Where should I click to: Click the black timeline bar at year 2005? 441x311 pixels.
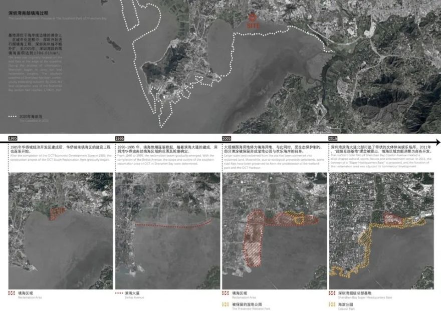(x=226, y=142)
